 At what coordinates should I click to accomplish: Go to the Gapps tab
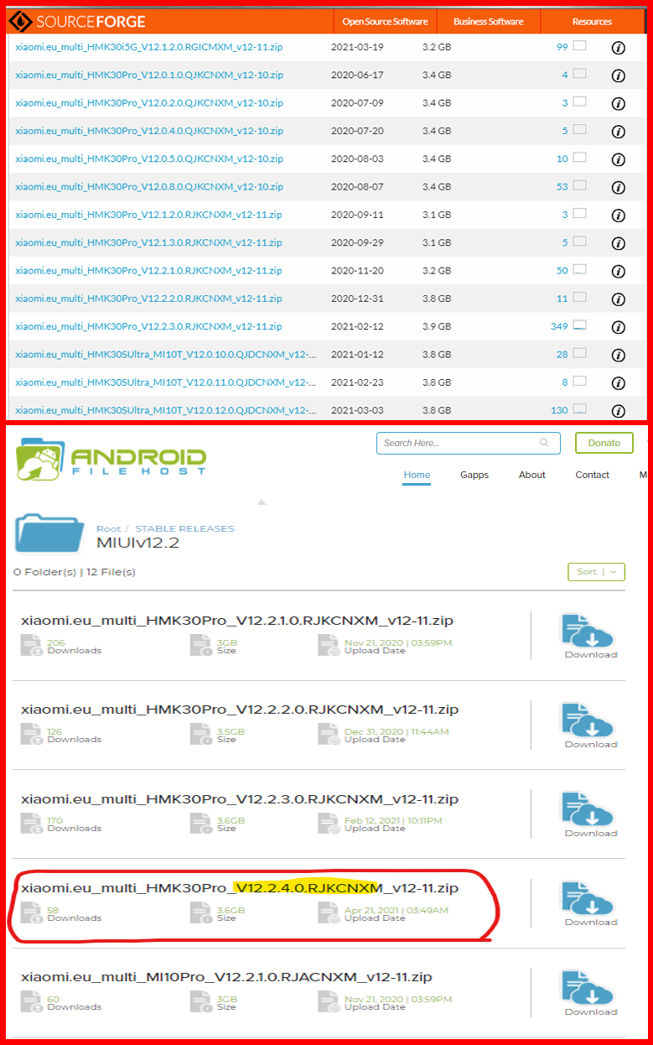coord(474,475)
